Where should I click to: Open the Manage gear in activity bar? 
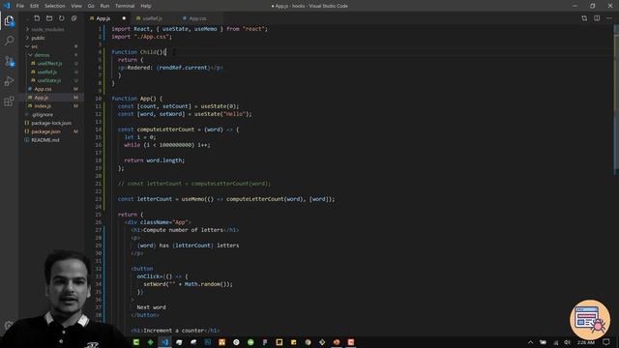(9, 325)
